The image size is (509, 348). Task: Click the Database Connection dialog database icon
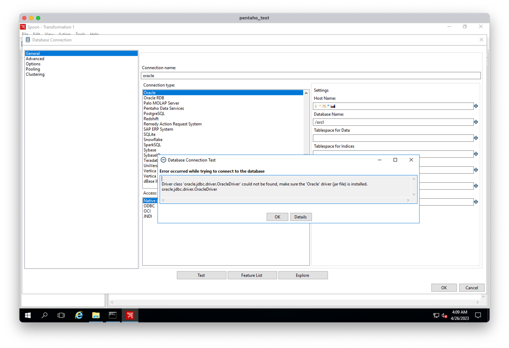coord(28,40)
